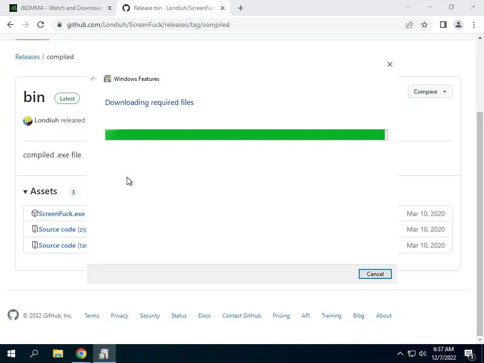Viewport: 484px width, 363px height.
Task: Download Source code zip archive
Action: [63, 229]
